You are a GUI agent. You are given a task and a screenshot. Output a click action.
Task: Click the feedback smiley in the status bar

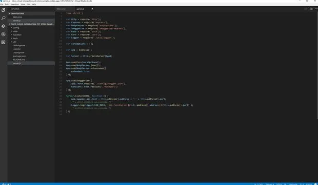[315, 184]
